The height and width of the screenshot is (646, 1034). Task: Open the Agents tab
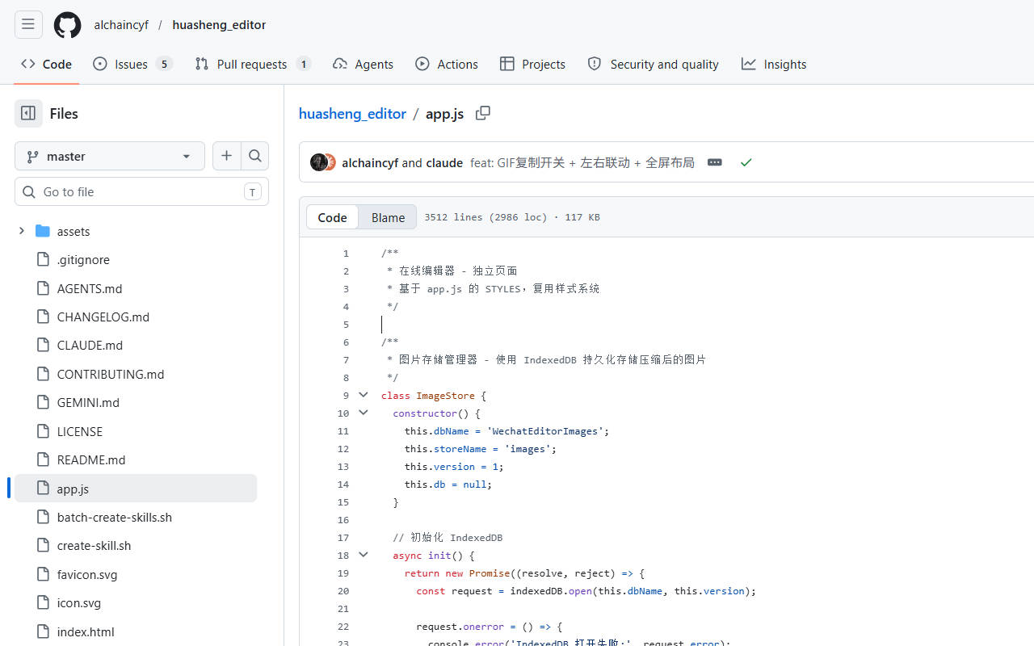coord(363,65)
